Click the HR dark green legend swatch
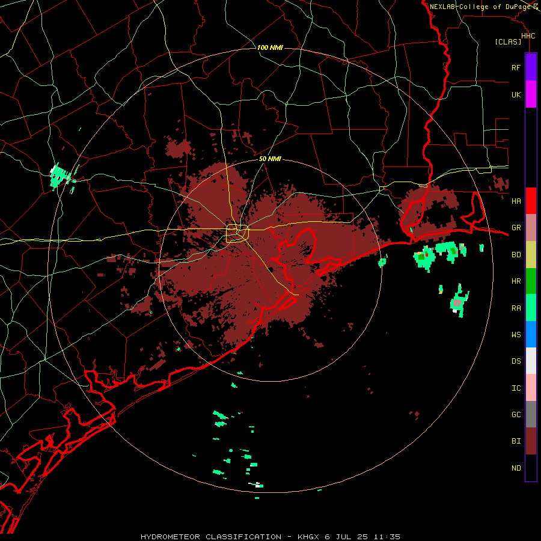Viewport: 541px width, 541px height. pyautogui.click(x=531, y=281)
